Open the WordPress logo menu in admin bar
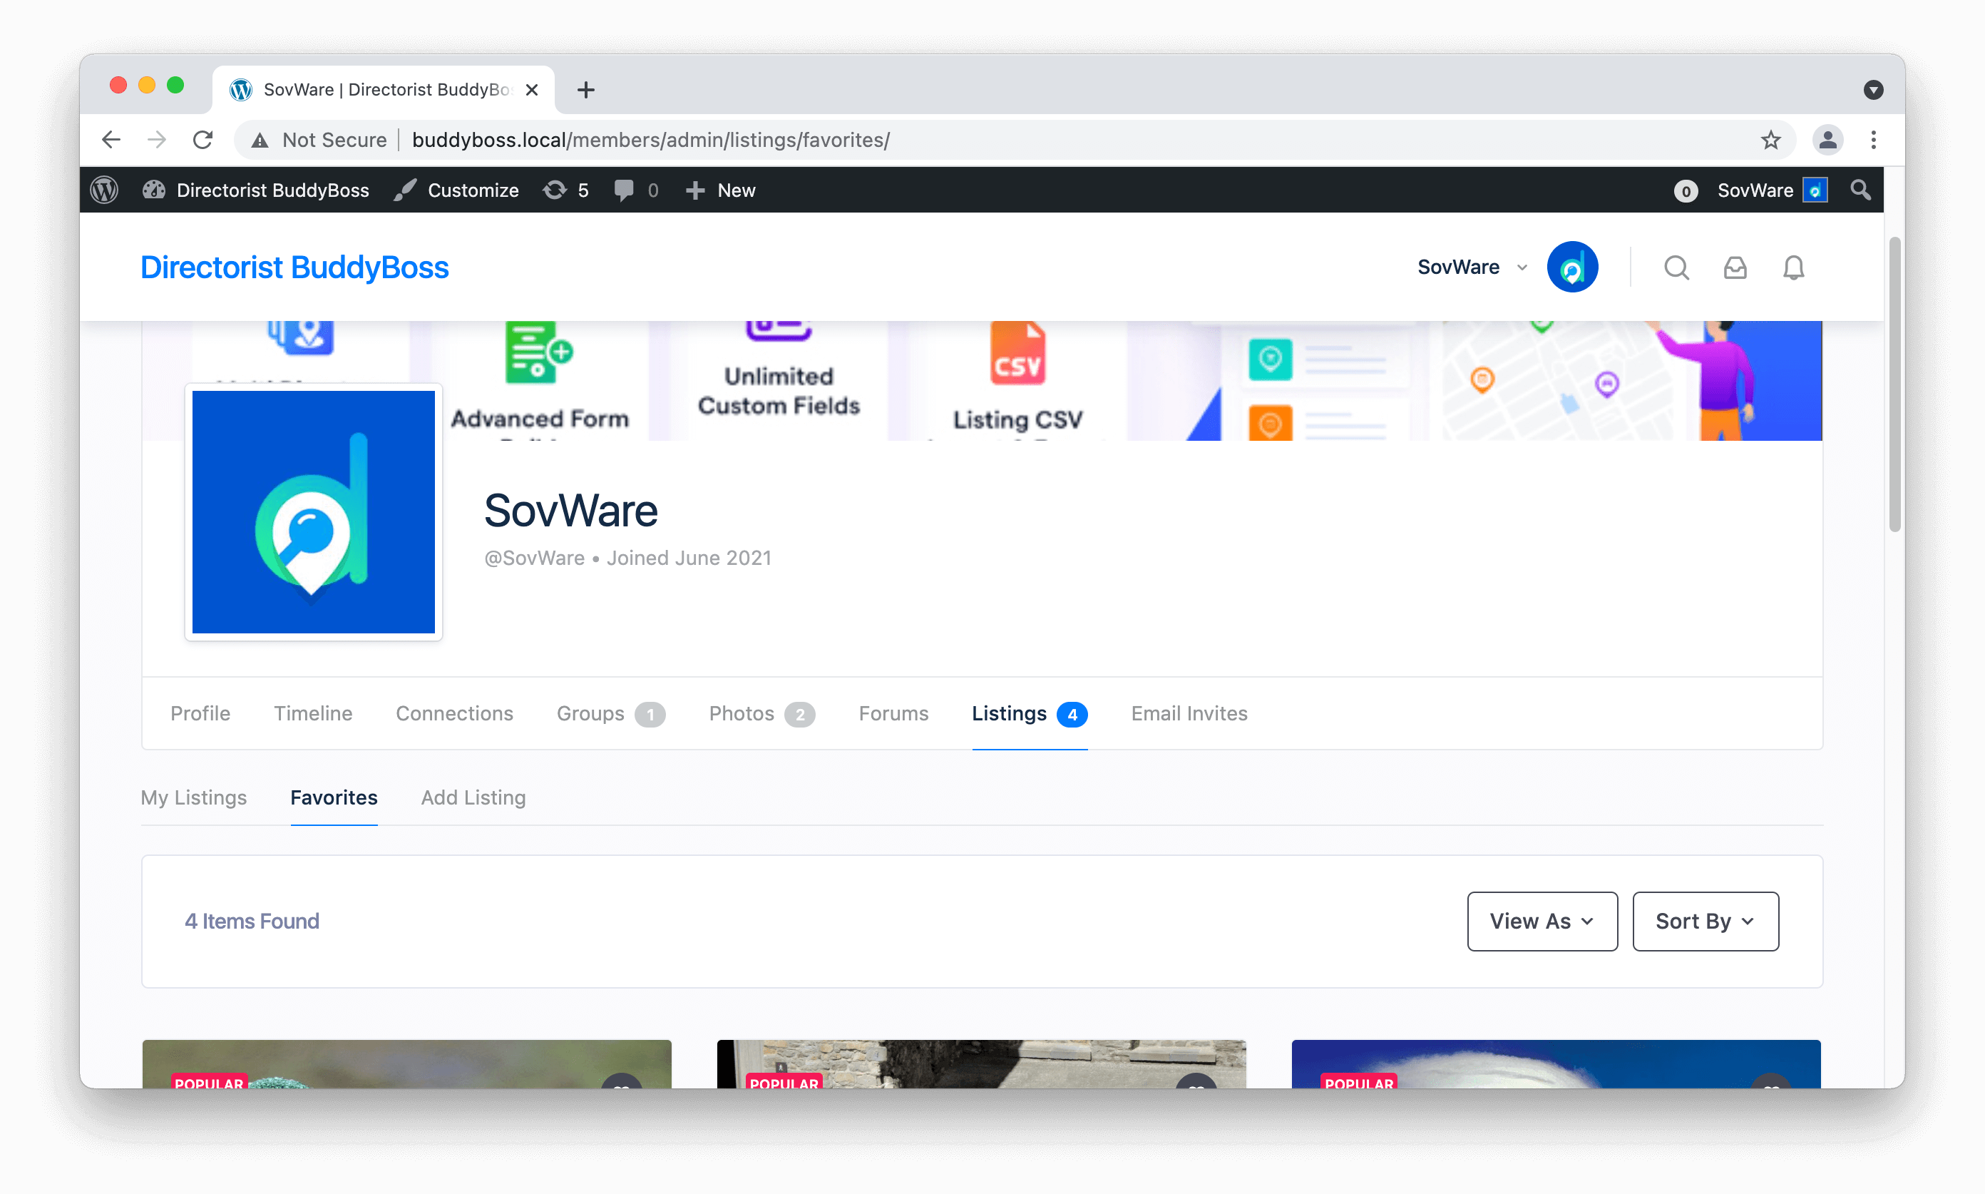Image resolution: width=1985 pixels, height=1194 pixels. point(104,190)
